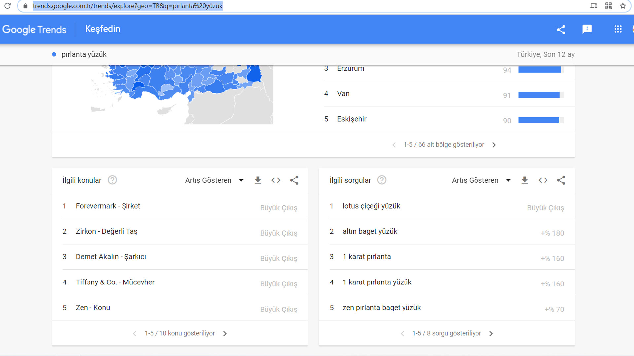Share the Trends page from header
This screenshot has height=356, width=634.
pos(561,29)
